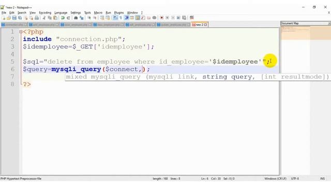
Task: Open the Edit menu
Action: point(12,12)
